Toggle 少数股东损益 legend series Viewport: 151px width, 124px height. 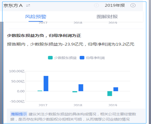62,58
